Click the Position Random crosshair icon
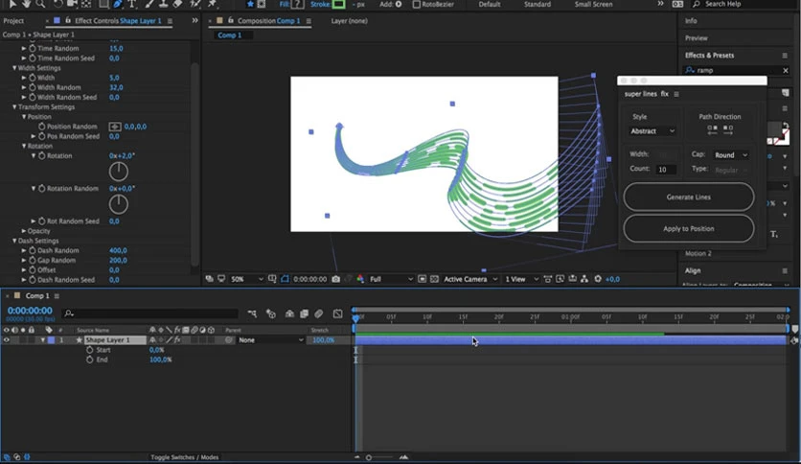 click(115, 127)
